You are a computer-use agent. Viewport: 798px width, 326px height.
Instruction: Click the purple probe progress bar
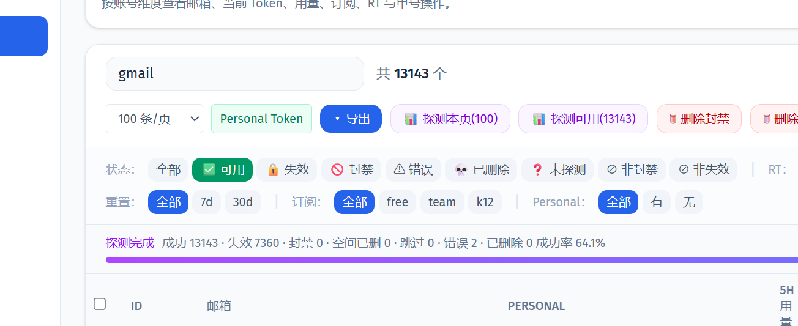coord(452,260)
